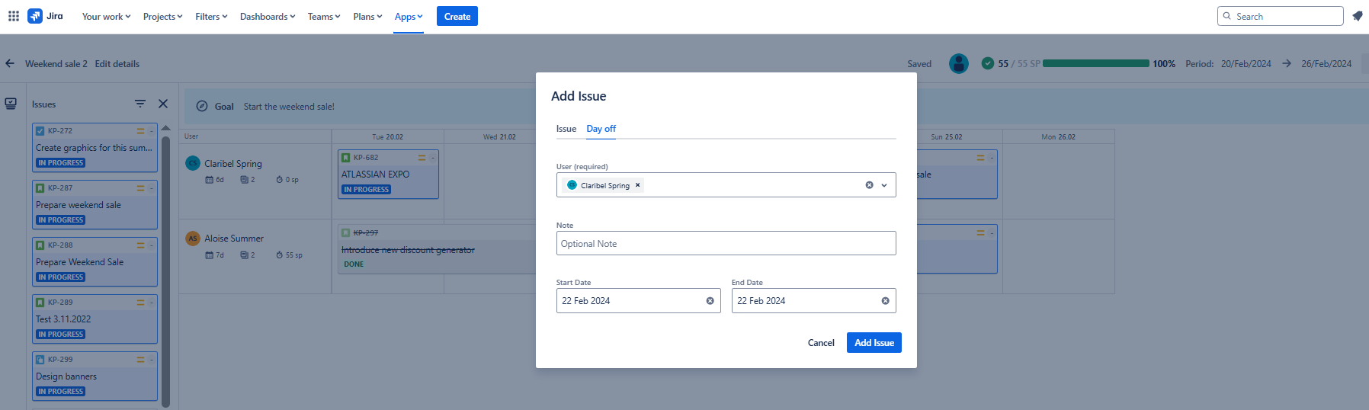
Task: Click priority icon on KP-288 card
Action: coord(140,245)
